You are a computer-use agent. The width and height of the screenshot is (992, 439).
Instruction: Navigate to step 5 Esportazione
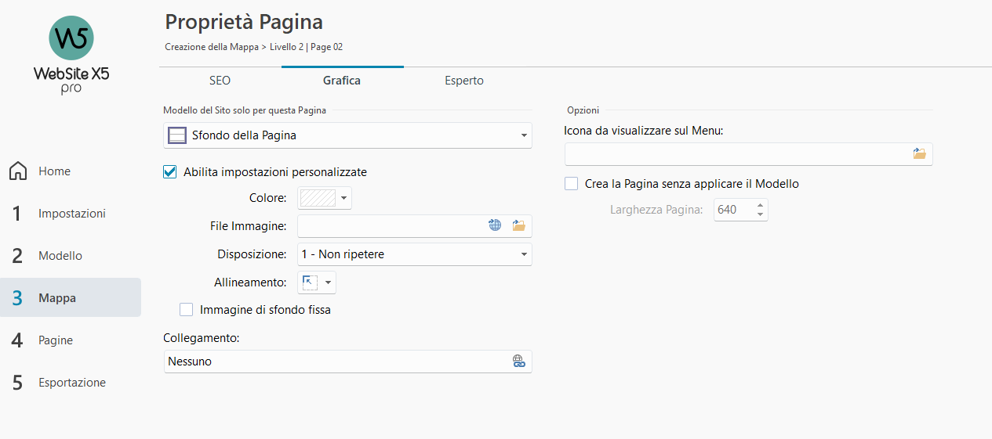point(71,383)
